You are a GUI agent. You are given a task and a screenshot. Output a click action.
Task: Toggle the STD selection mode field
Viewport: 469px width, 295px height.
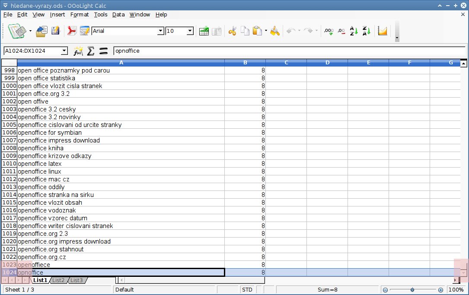pyautogui.click(x=247, y=290)
